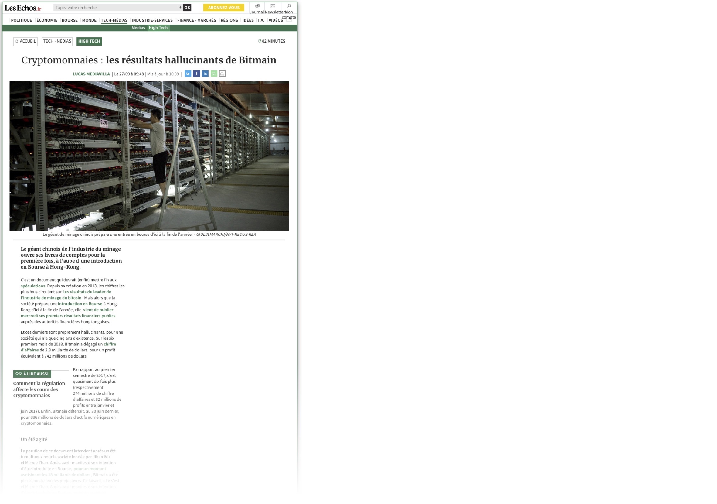The height and width of the screenshot is (504, 717).
Task: Go to Accueil breadcrumb
Action: 25,41
